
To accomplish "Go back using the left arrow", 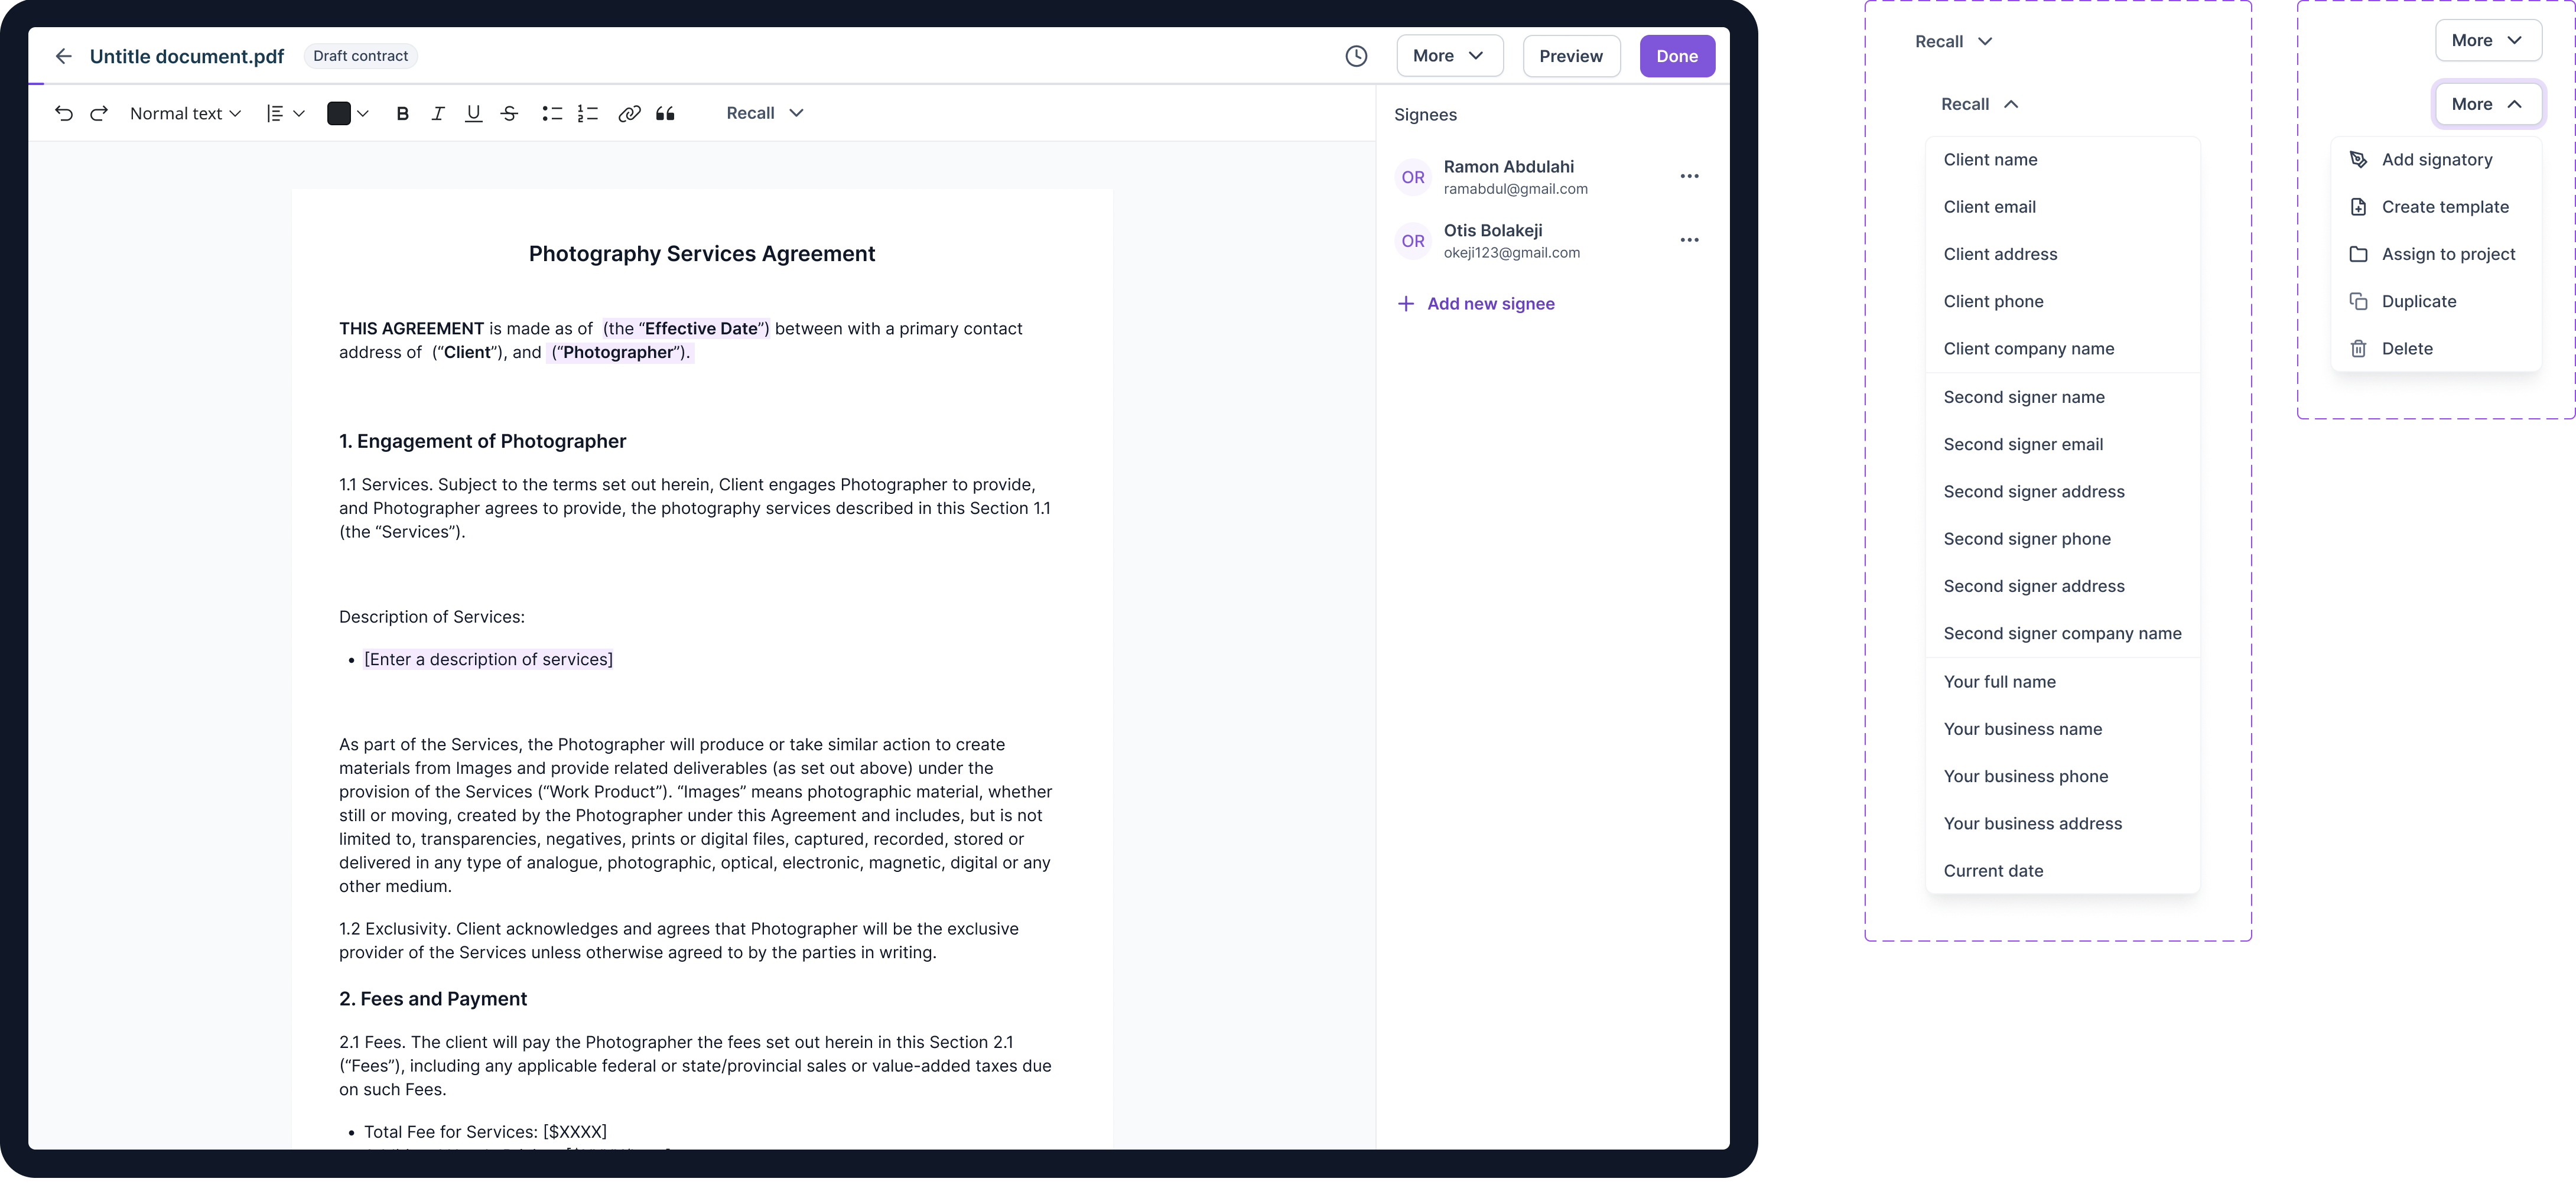I will point(63,56).
